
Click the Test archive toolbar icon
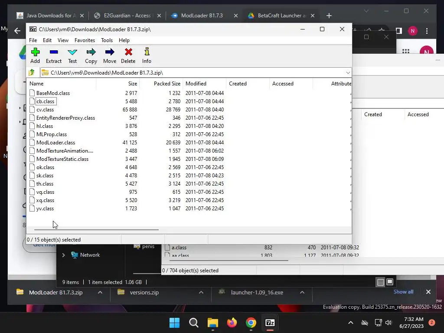click(72, 55)
